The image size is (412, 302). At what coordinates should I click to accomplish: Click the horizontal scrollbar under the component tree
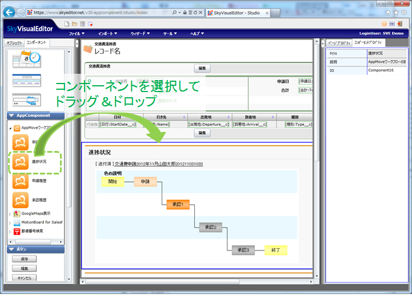pyautogui.click(x=36, y=242)
